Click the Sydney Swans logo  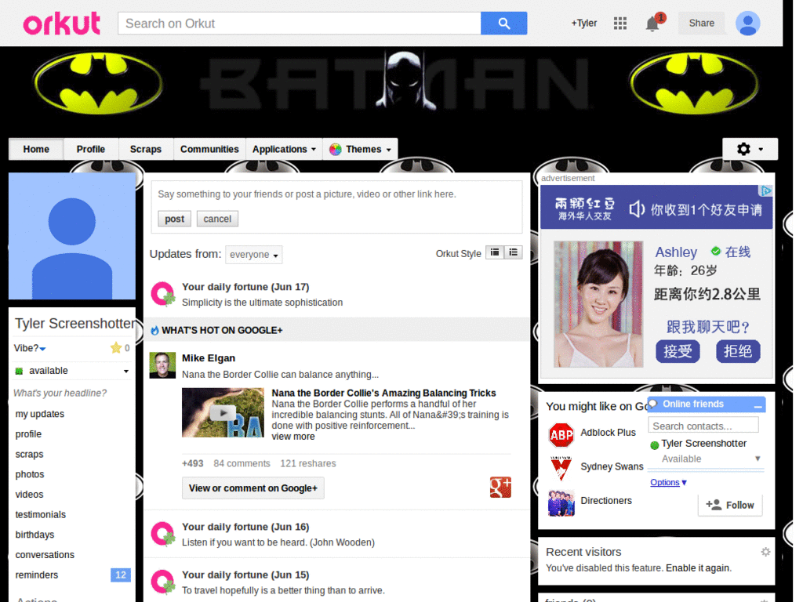(561, 469)
